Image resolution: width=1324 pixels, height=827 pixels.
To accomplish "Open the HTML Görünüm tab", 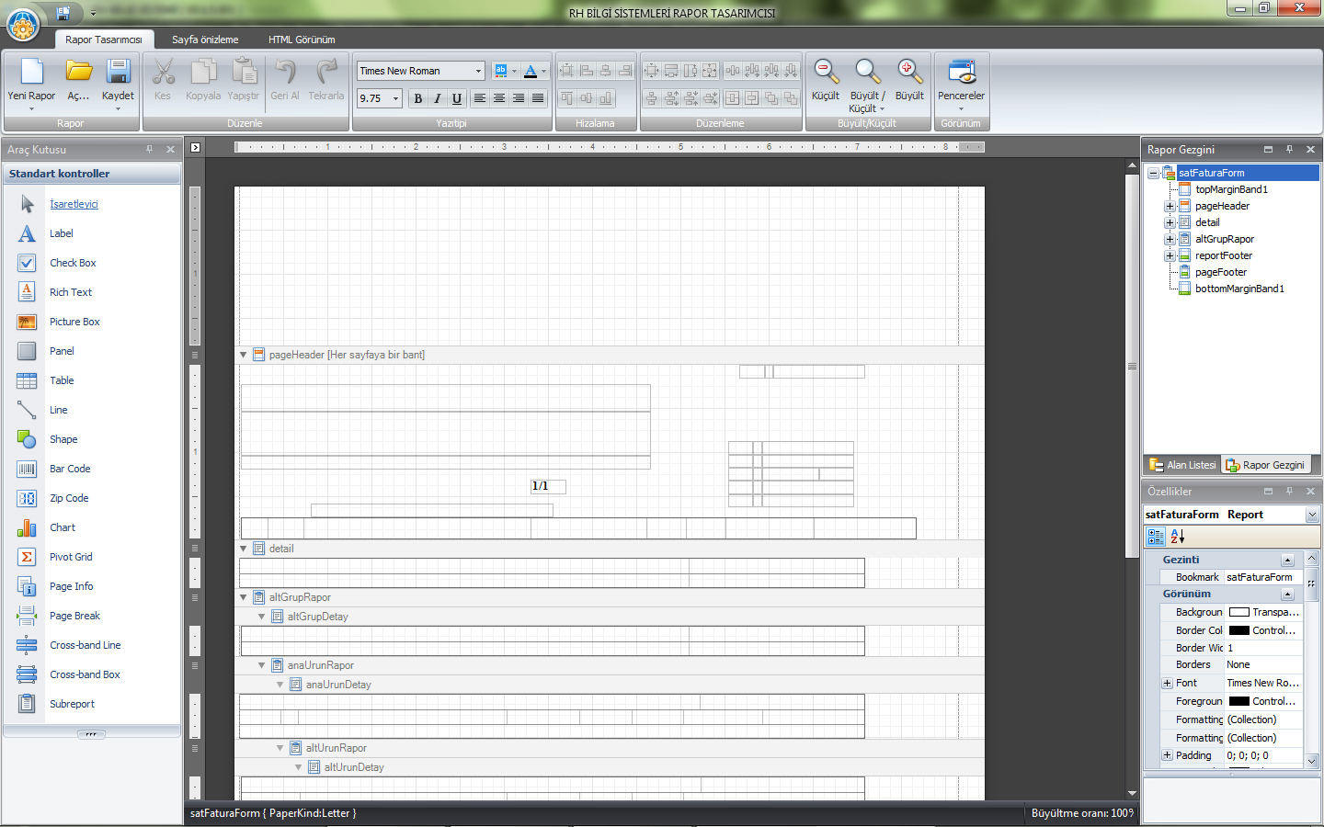I will (x=302, y=40).
